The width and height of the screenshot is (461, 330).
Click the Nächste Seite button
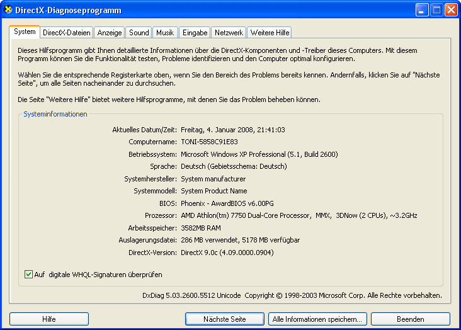[x=225, y=319]
